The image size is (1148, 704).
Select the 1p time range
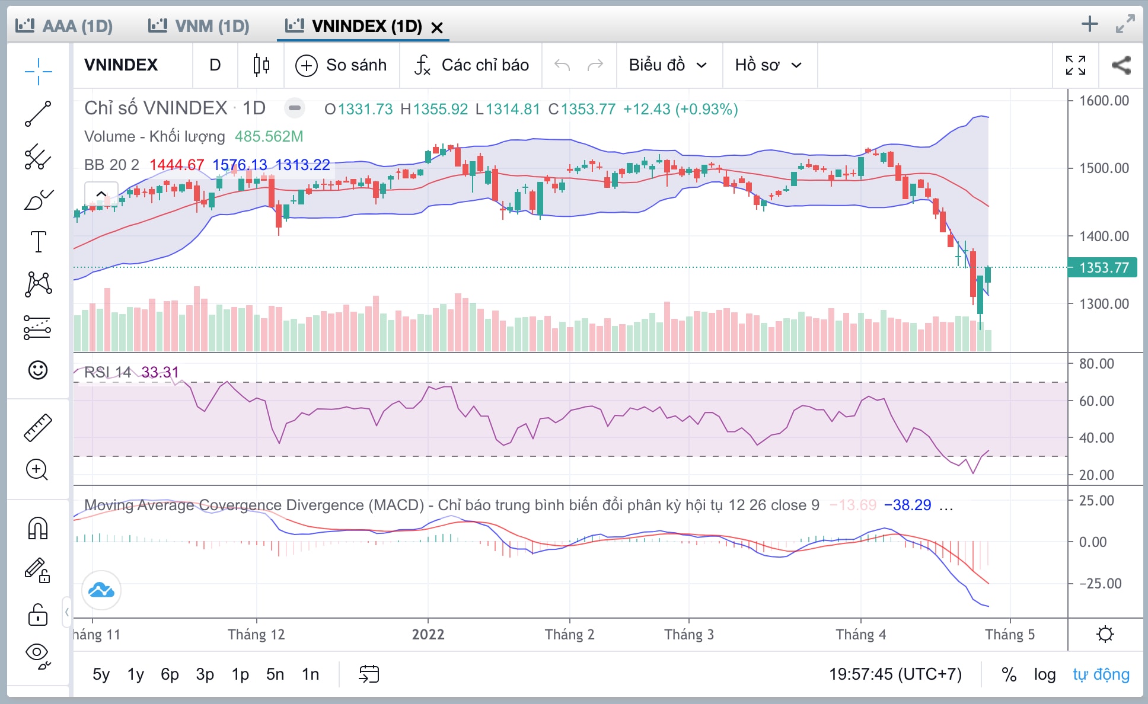[240, 674]
